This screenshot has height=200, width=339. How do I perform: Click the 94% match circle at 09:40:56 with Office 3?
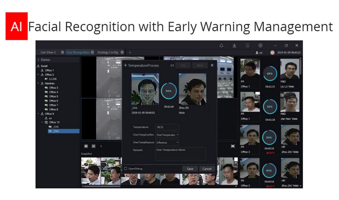pyautogui.click(x=269, y=137)
